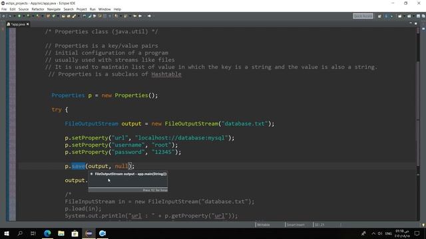Open the Navigate menu
This screenshot has width=426, height=239.
click(54, 9)
